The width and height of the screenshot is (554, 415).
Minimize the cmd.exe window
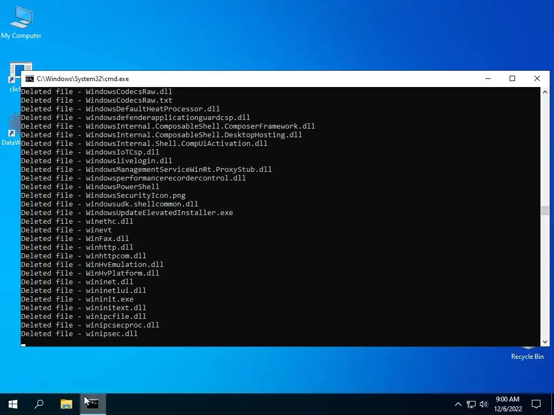488,79
